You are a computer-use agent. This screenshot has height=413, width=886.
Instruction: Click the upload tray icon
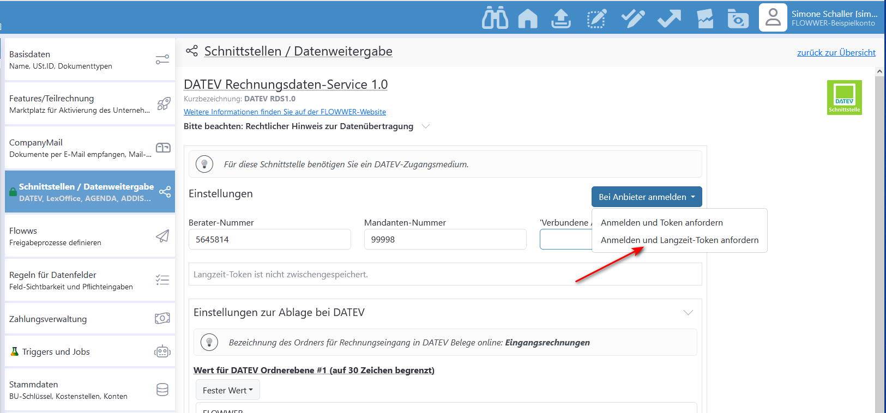[x=560, y=19]
